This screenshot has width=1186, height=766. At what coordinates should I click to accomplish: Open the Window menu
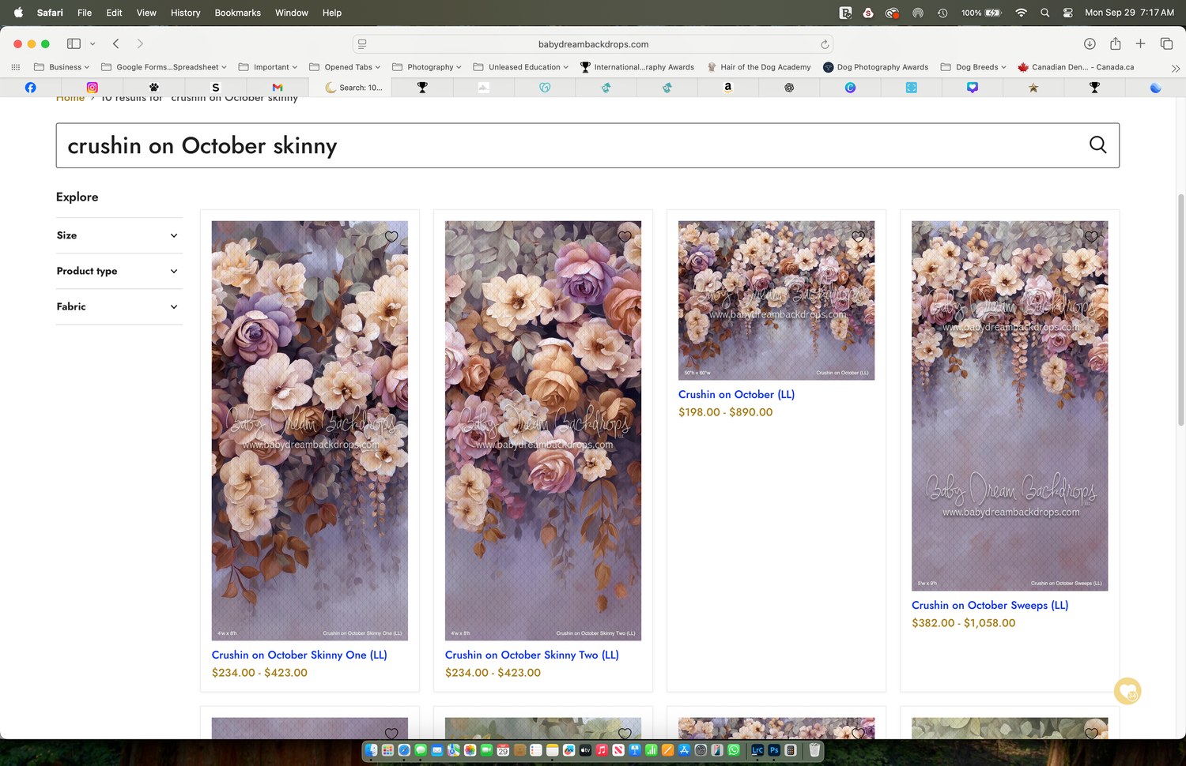point(292,13)
